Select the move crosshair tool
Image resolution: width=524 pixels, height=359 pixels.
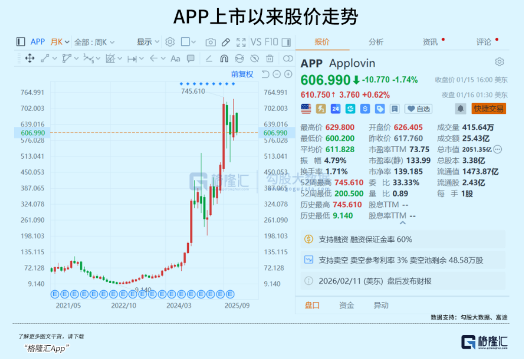[x=30, y=58]
